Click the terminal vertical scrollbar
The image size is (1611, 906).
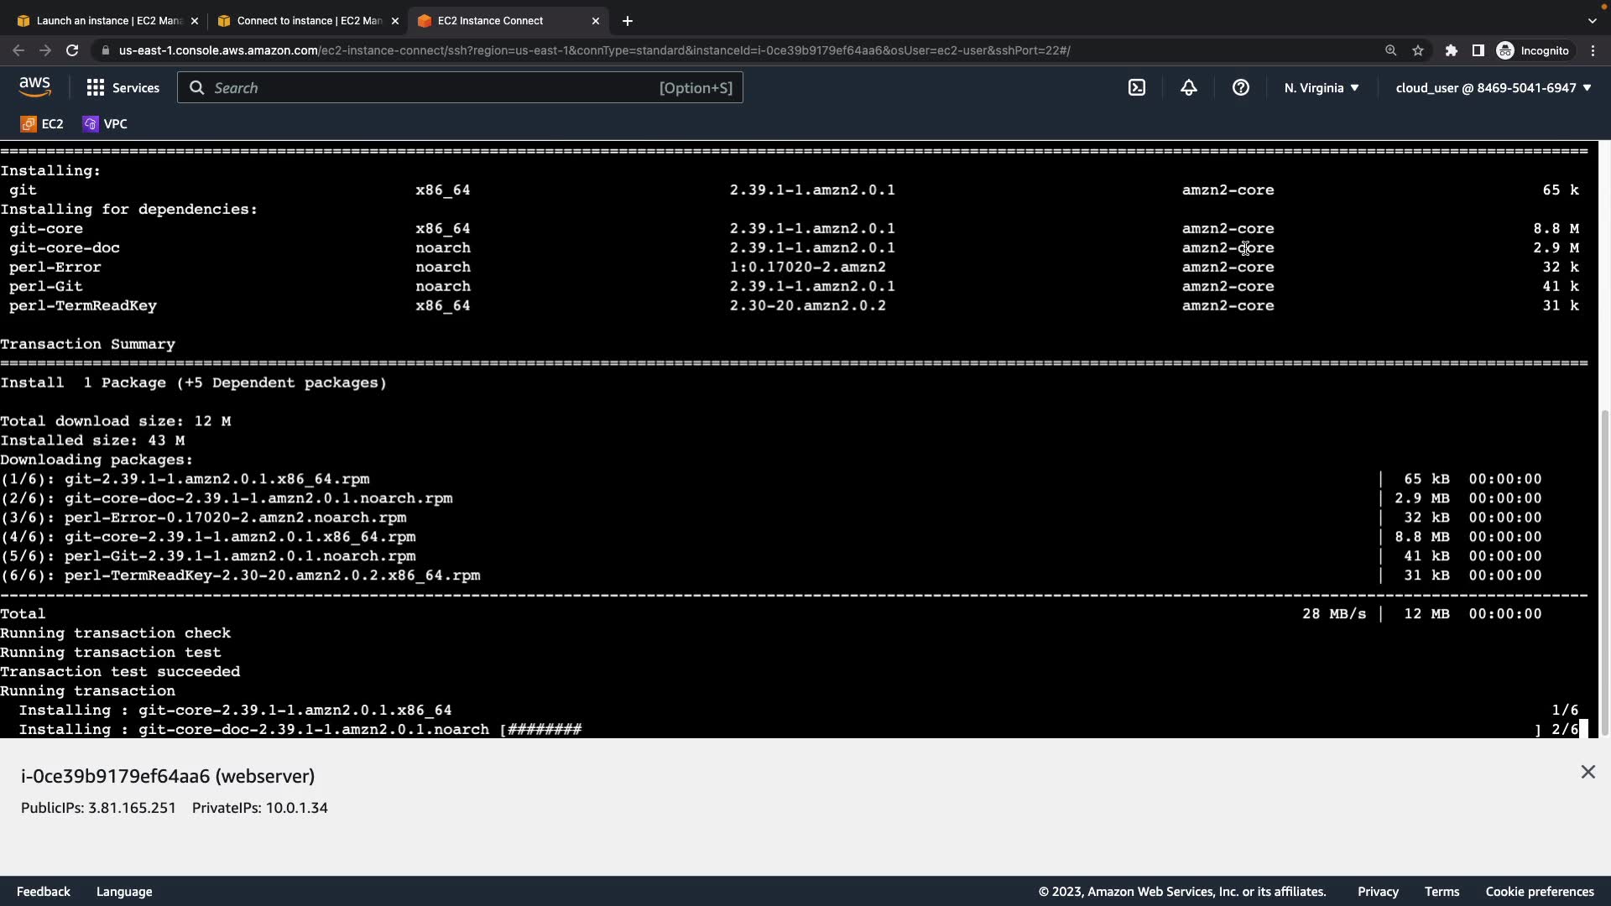click(x=1604, y=570)
